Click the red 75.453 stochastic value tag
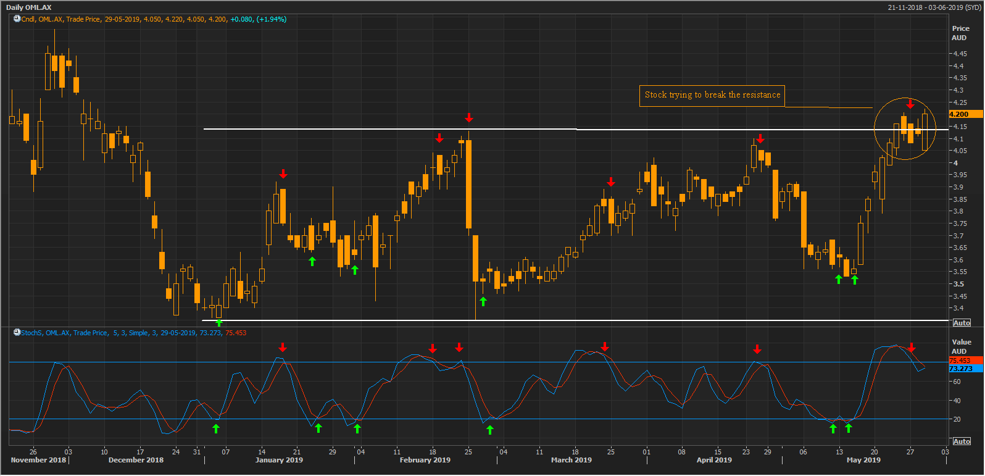985x476 pixels. pos(966,361)
